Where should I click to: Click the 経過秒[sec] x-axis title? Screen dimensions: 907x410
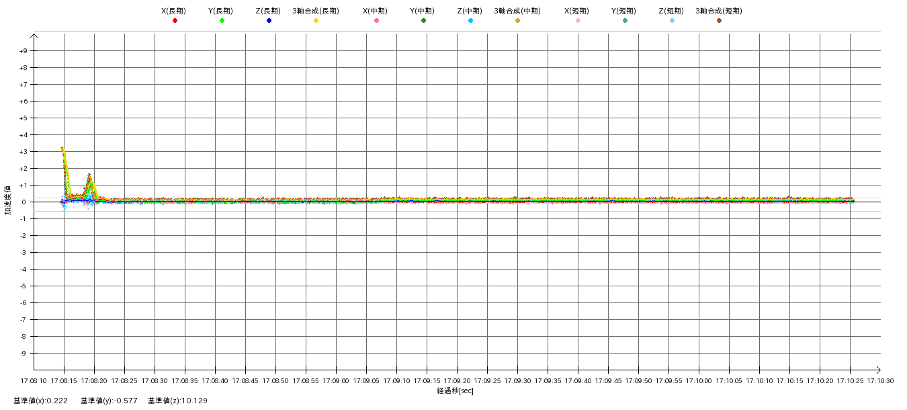pyautogui.click(x=455, y=391)
